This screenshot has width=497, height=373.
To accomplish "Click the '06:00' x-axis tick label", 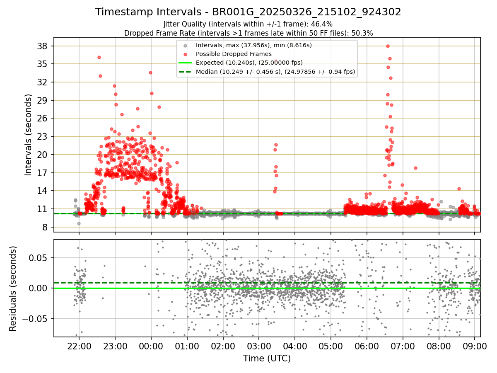I will [x=367, y=346].
